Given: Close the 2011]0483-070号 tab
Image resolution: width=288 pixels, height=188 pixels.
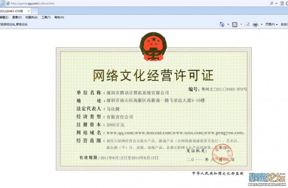Looking at the screenshot, I should 29,11.
